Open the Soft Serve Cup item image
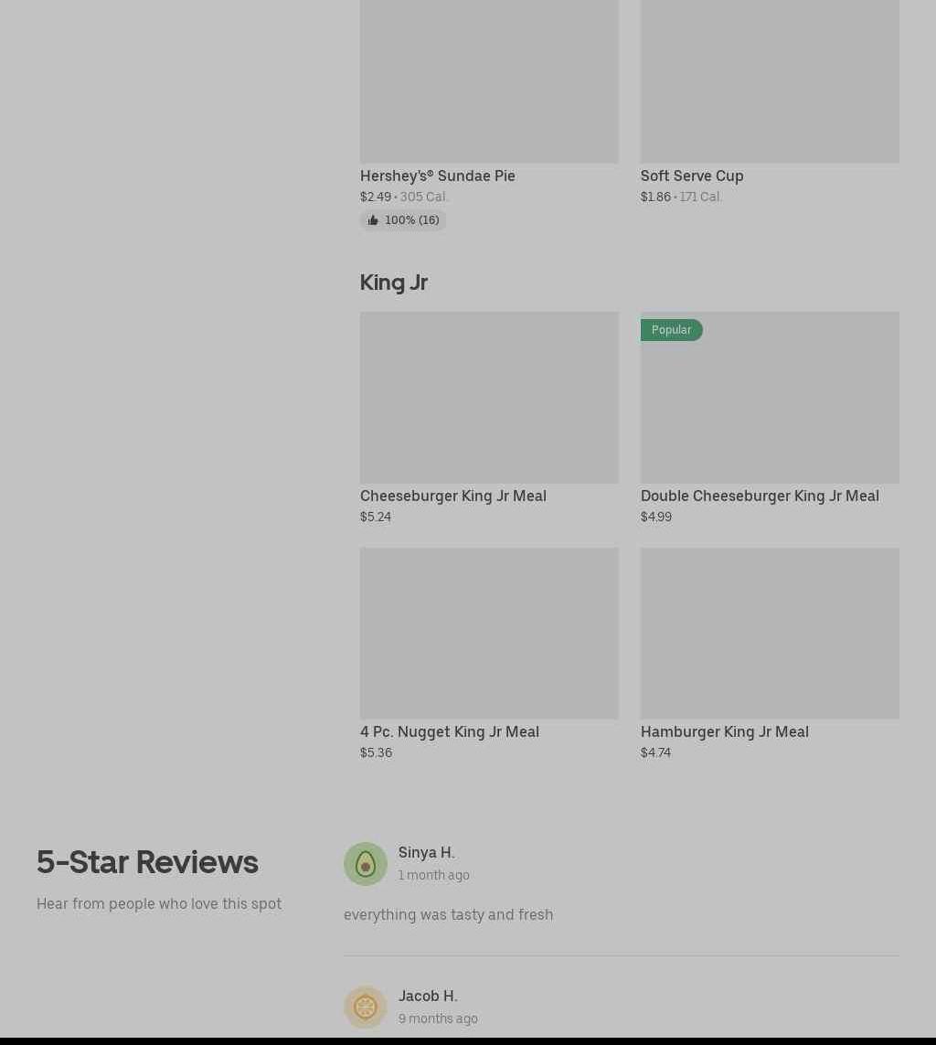This screenshot has height=1045, width=936. [x=770, y=81]
